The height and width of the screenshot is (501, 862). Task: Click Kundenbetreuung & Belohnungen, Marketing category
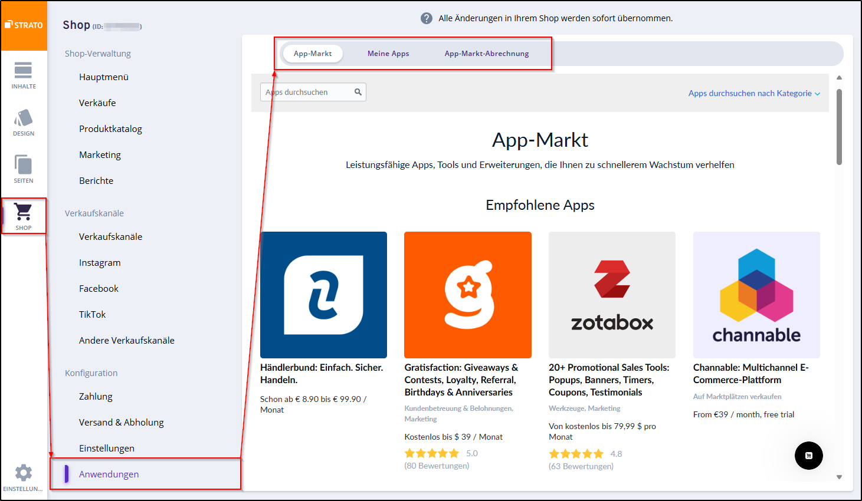459,414
